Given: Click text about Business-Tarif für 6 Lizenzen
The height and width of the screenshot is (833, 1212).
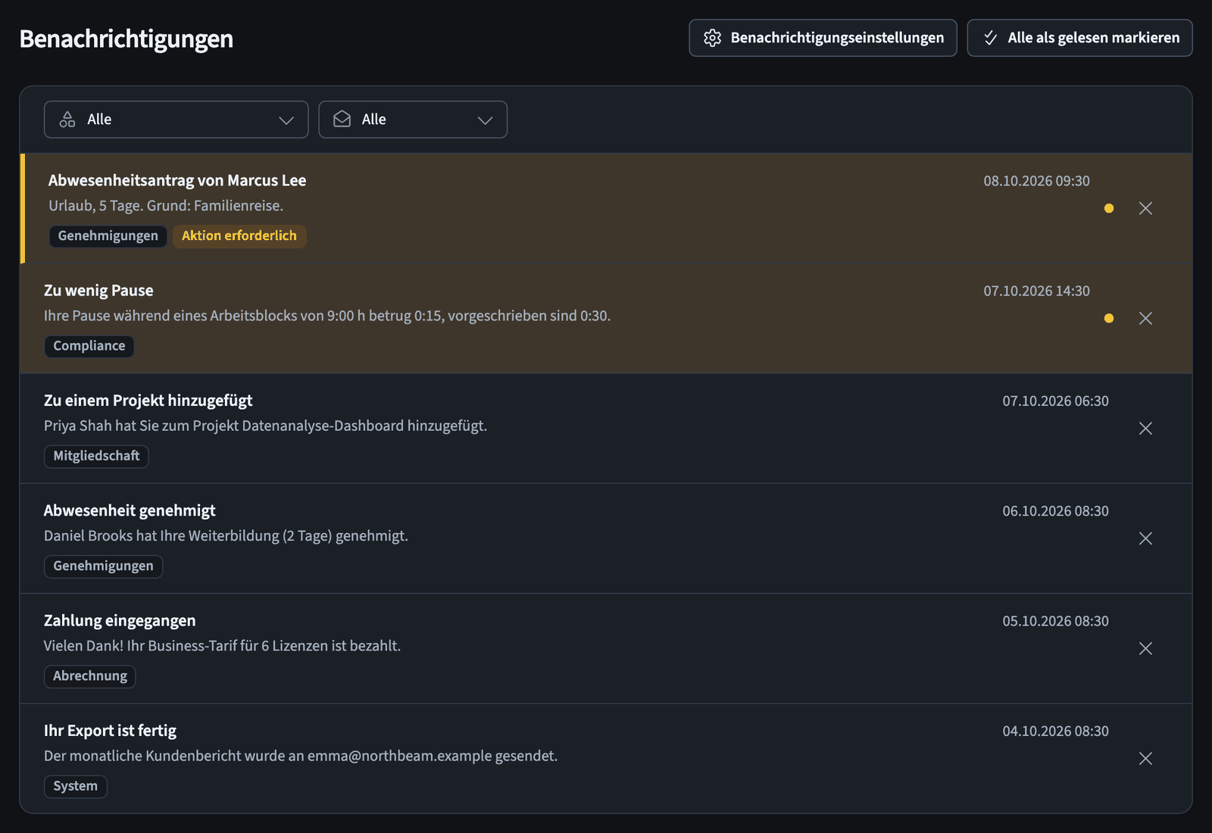Looking at the screenshot, I should click(x=222, y=646).
